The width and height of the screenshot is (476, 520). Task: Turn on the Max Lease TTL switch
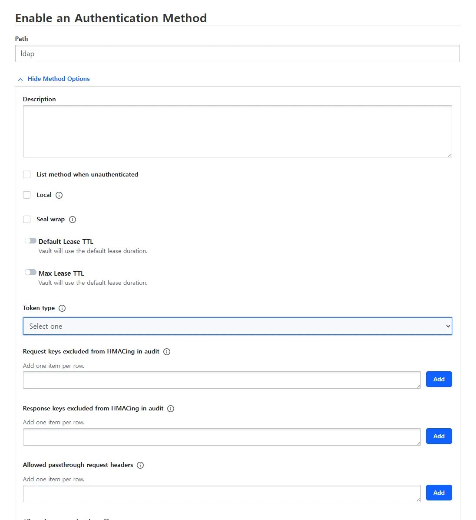[x=30, y=273]
